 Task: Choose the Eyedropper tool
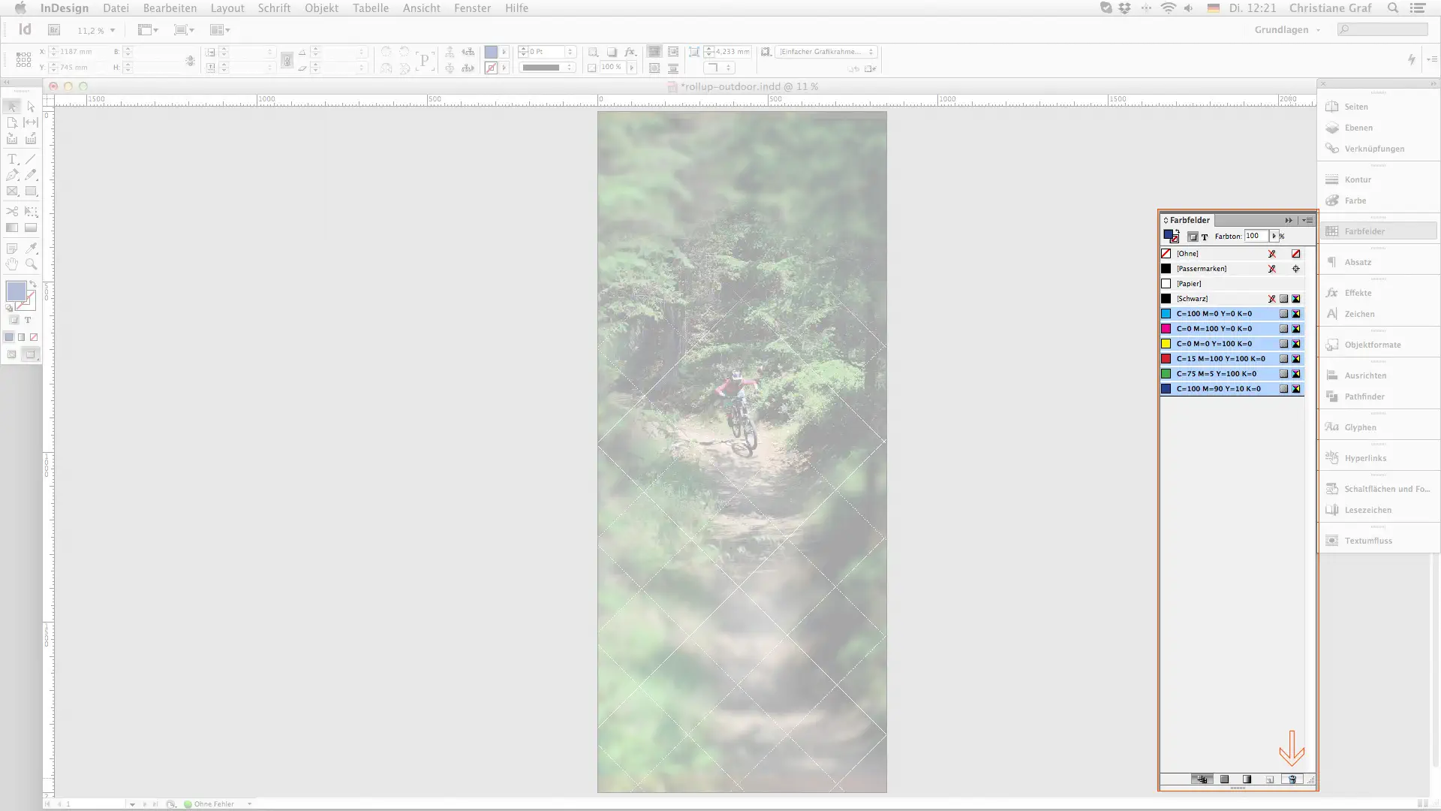tap(31, 248)
